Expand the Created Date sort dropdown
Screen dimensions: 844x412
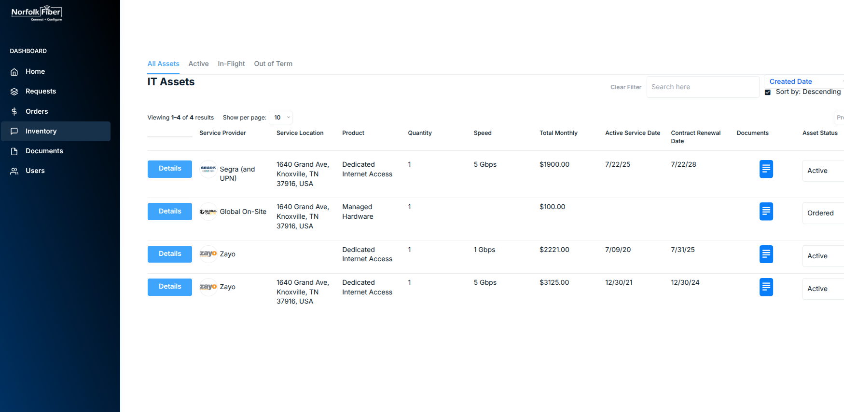pyautogui.click(x=803, y=81)
